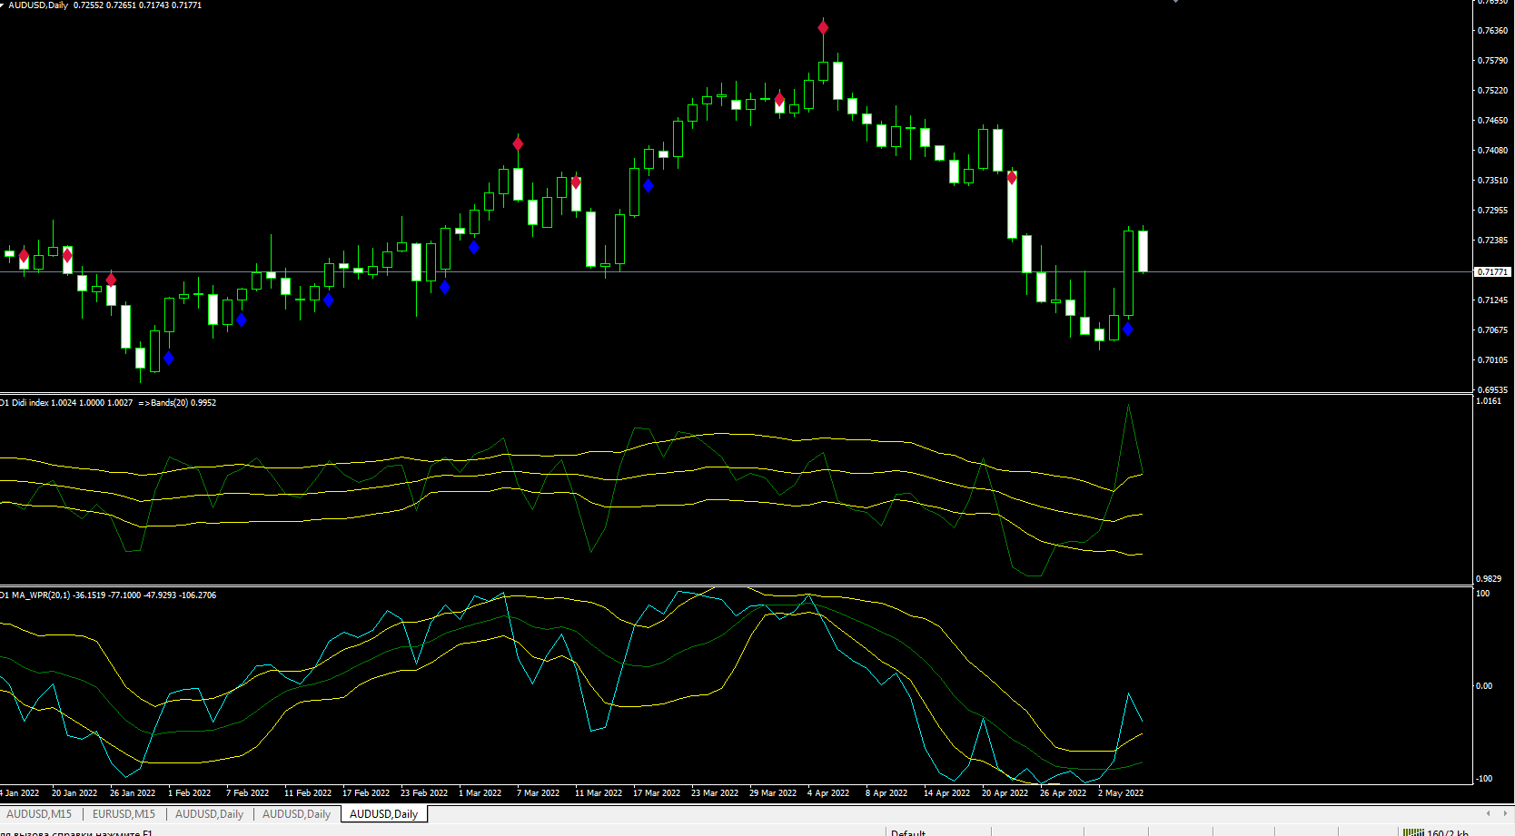This screenshot has width=1515, height=836.
Task: Click the blue diamond below the late January low
Action: click(x=169, y=359)
